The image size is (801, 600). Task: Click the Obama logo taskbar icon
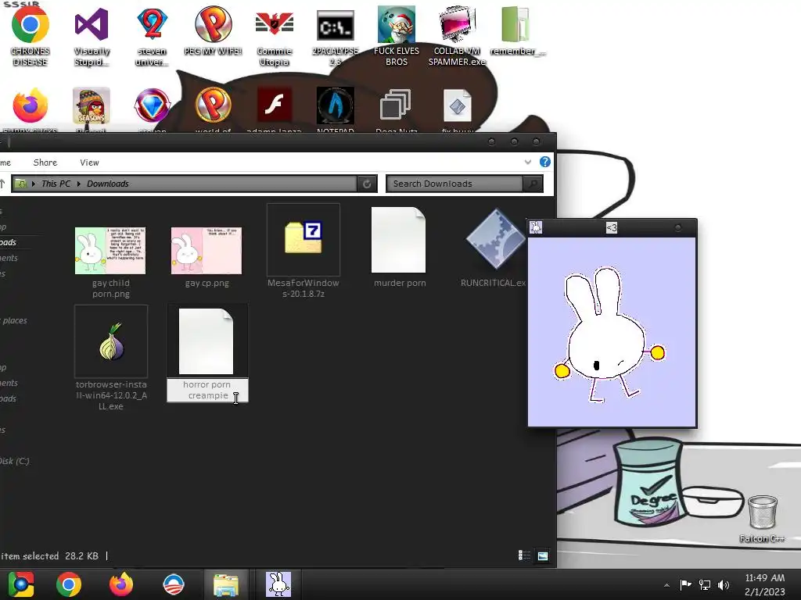tap(173, 584)
